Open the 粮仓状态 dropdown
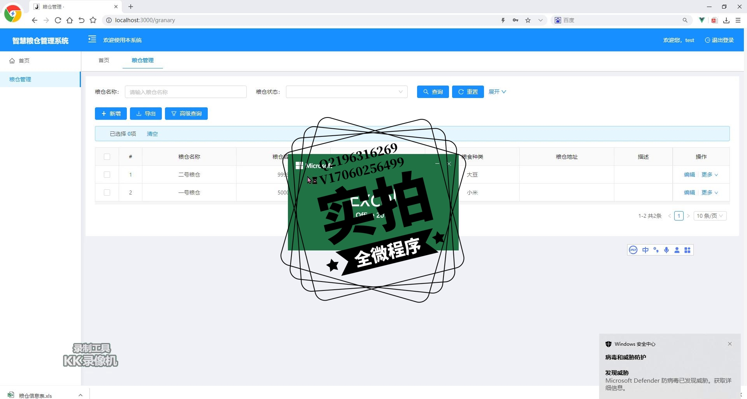 click(x=347, y=92)
